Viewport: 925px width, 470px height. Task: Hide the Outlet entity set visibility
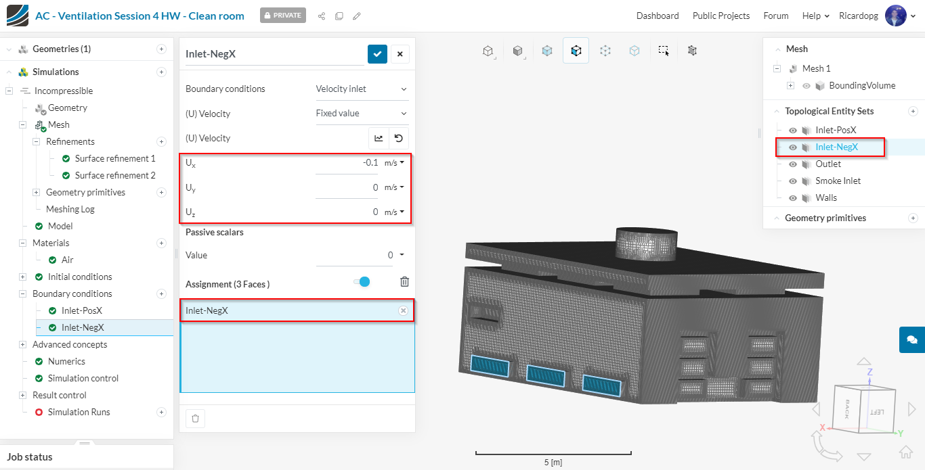tap(793, 164)
